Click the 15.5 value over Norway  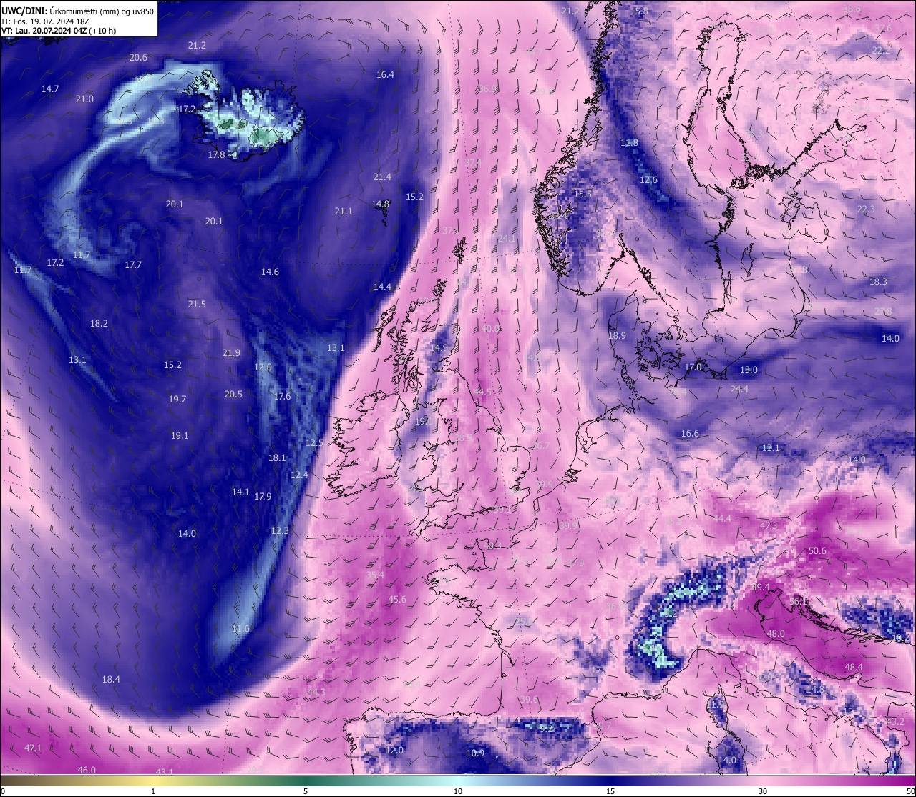pos(583,194)
